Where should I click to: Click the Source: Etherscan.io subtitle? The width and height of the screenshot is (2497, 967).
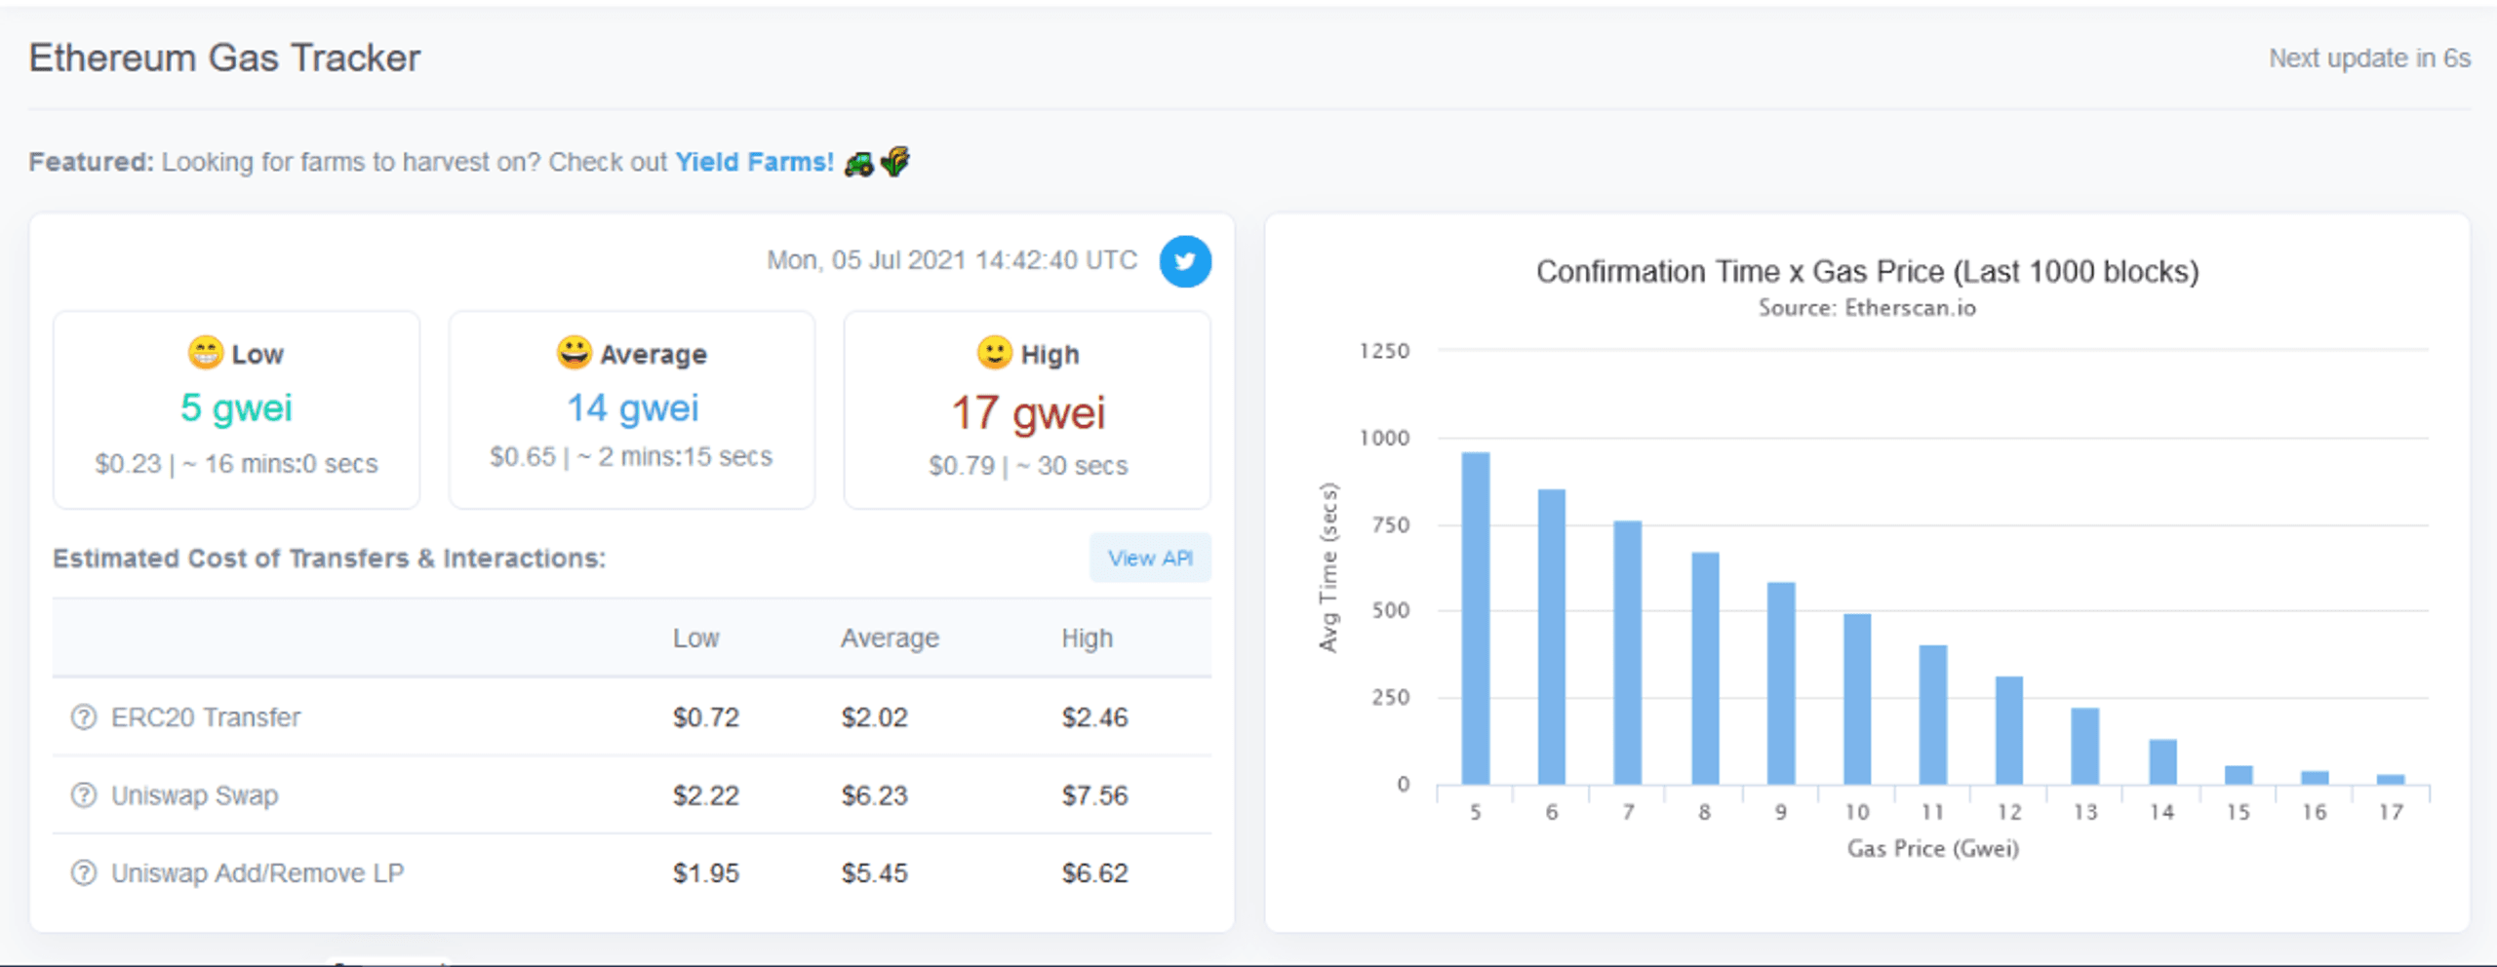click(x=1867, y=308)
